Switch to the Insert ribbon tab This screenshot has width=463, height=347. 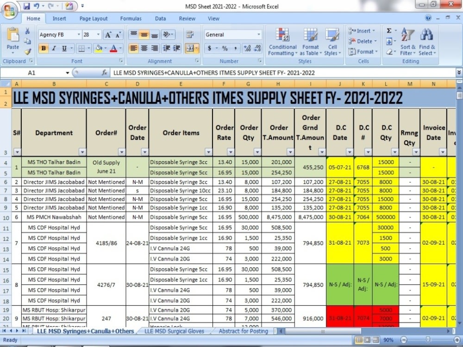[59, 19]
